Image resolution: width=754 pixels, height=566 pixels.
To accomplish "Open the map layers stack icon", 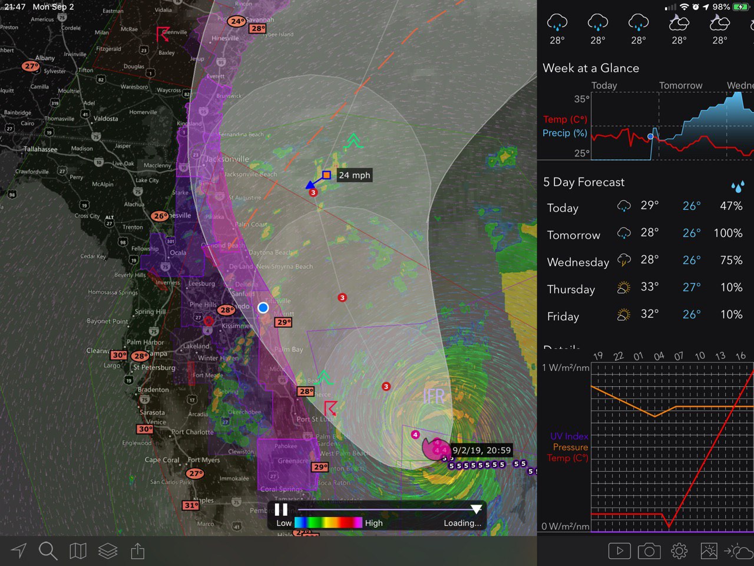I will point(108,551).
